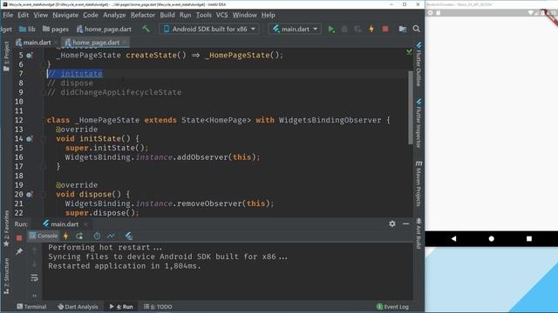The image size is (558, 313).
Task: Open Run panel settings gear
Action: [392, 223]
